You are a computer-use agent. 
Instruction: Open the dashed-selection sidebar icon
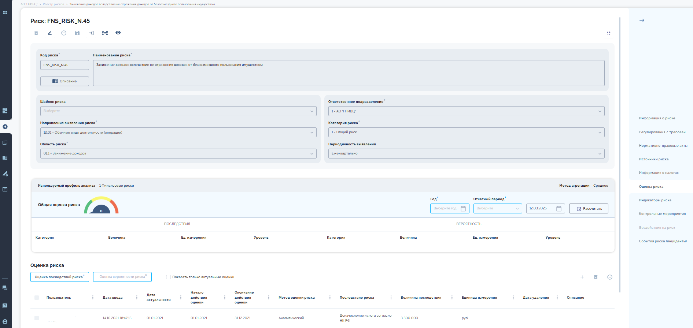point(5,142)
